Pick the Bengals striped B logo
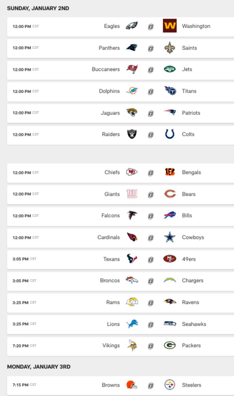This screenshot has height=396, width=234. 170,172
